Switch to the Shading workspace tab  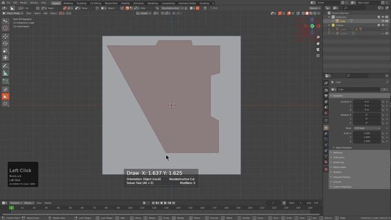(125, 3)
